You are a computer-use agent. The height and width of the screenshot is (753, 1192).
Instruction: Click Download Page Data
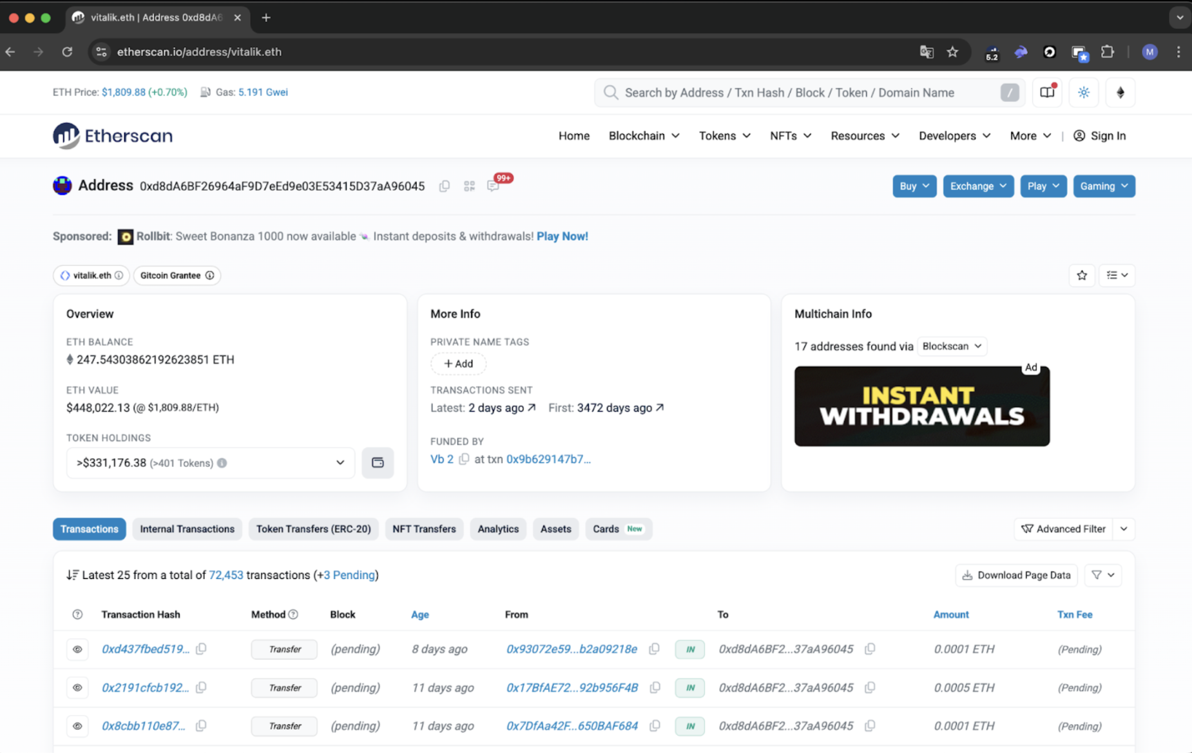[1016, 575]
